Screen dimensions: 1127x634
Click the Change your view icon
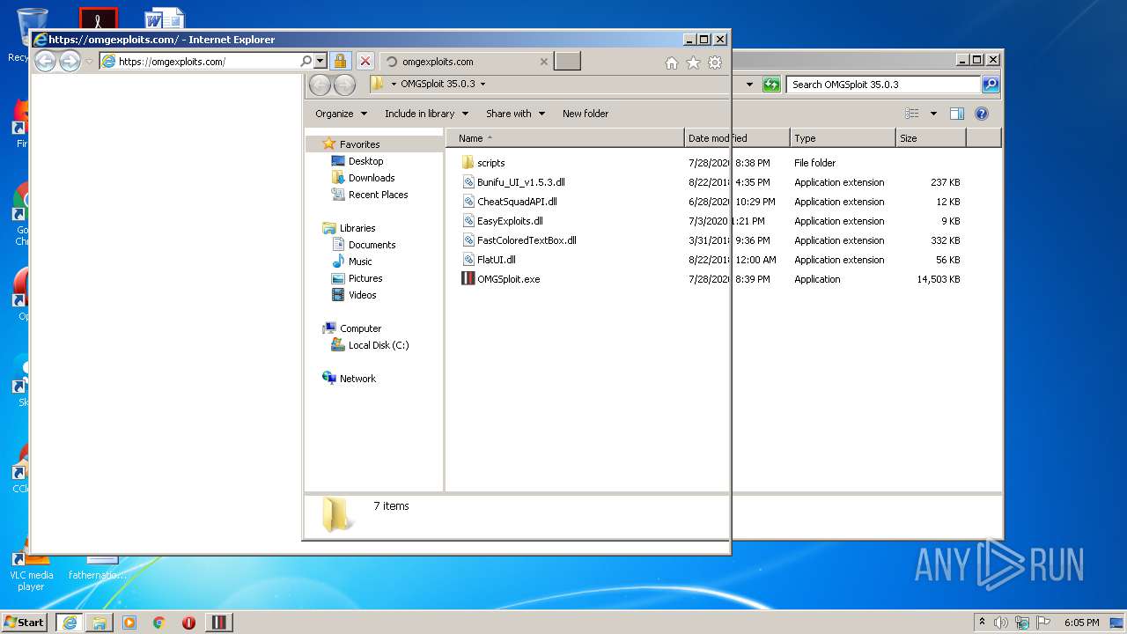click(912, 114)
